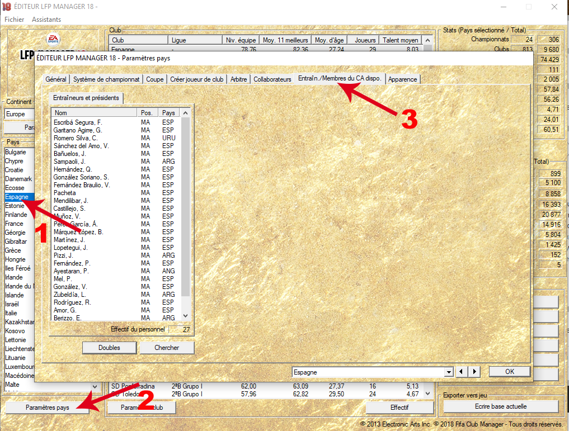Click the Ecrire base actuelle button
This screenshot has width=569, height=431.
click(501, 407)
